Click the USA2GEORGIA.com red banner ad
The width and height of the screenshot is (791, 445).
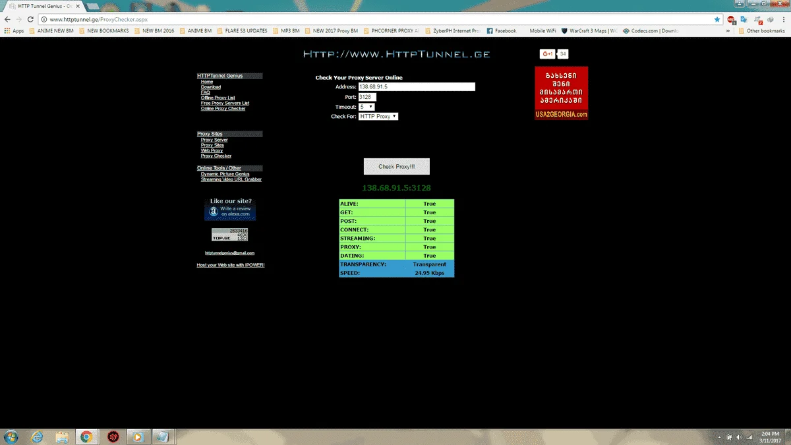click(561, 93)
